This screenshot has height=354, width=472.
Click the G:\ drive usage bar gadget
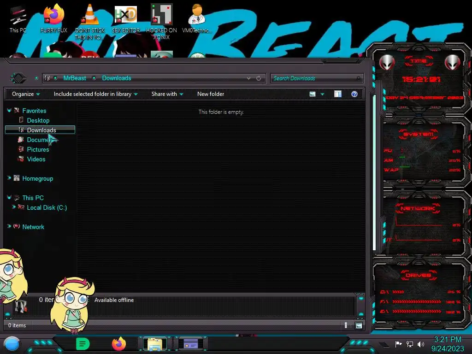pos(420,312)
